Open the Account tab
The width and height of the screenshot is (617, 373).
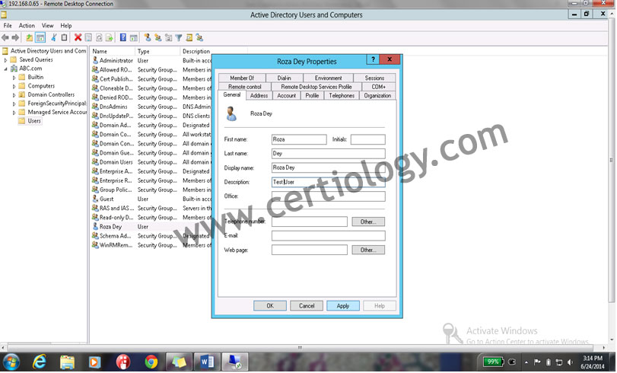(x=287, y=96)
